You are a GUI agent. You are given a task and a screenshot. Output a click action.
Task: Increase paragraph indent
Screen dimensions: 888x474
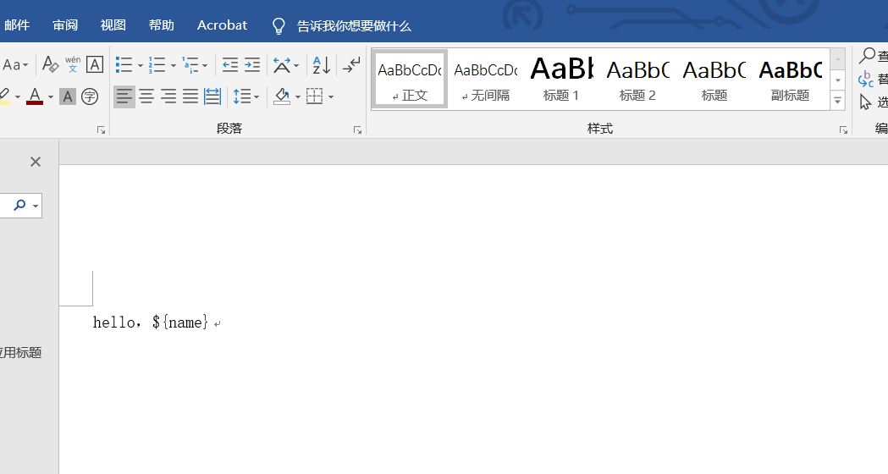coord(252,65)
